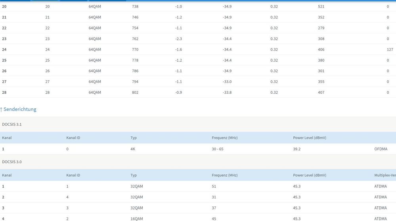Click the 521 correctable errors value
Screen dimensions: 396x221
pos(321,6)
